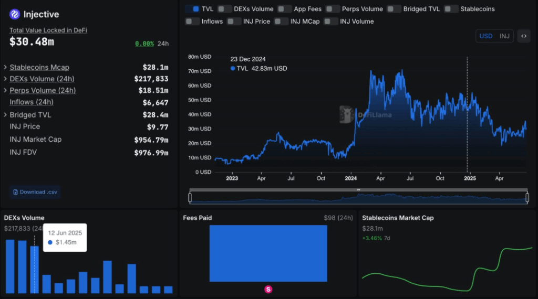Click the $18.51m Perps Volume value

coord(153,91)
